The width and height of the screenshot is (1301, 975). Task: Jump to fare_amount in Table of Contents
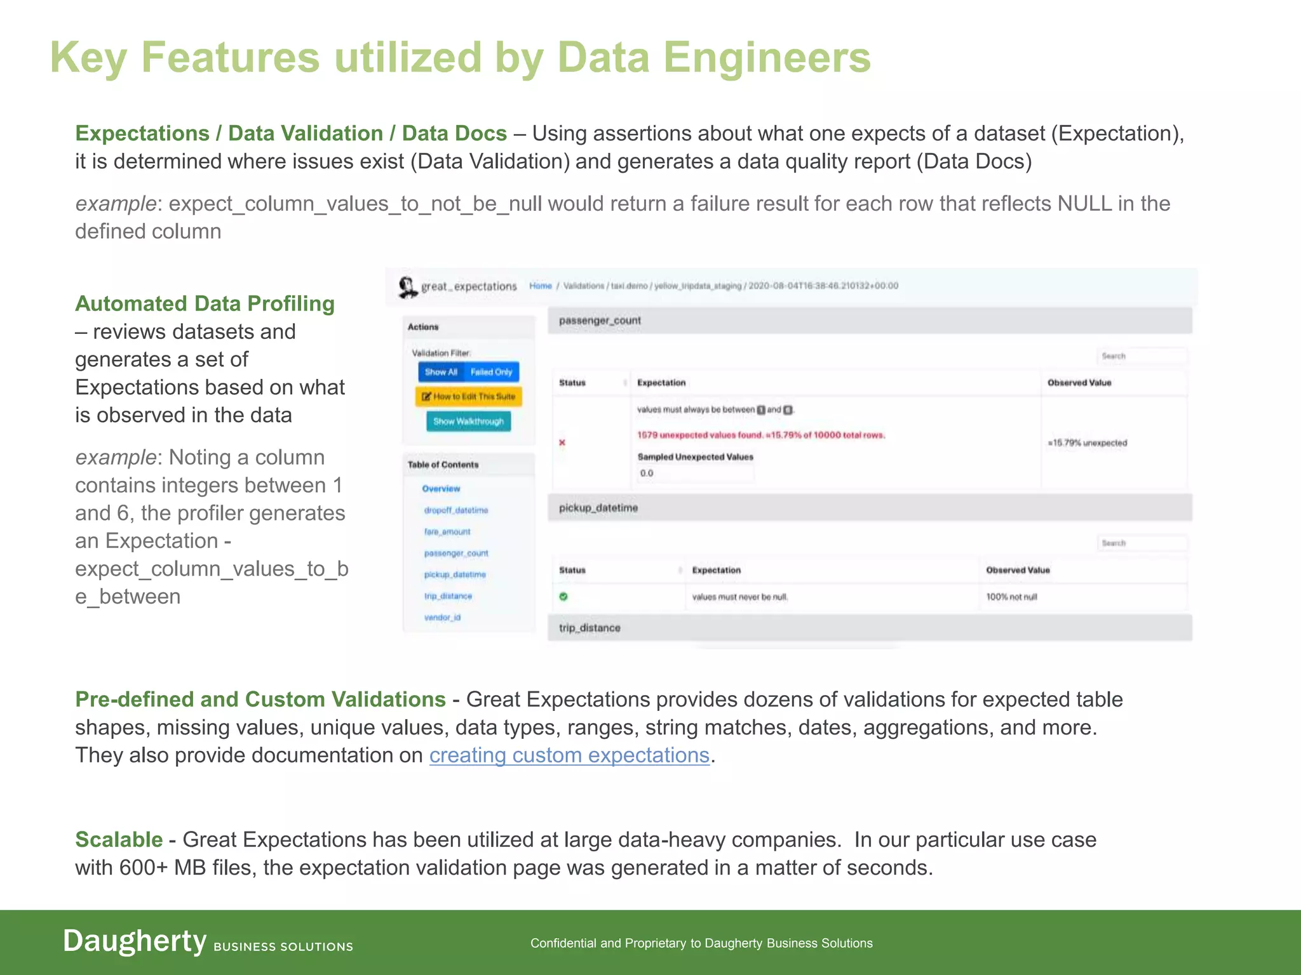pyautogui.click(x=447, y=532)
